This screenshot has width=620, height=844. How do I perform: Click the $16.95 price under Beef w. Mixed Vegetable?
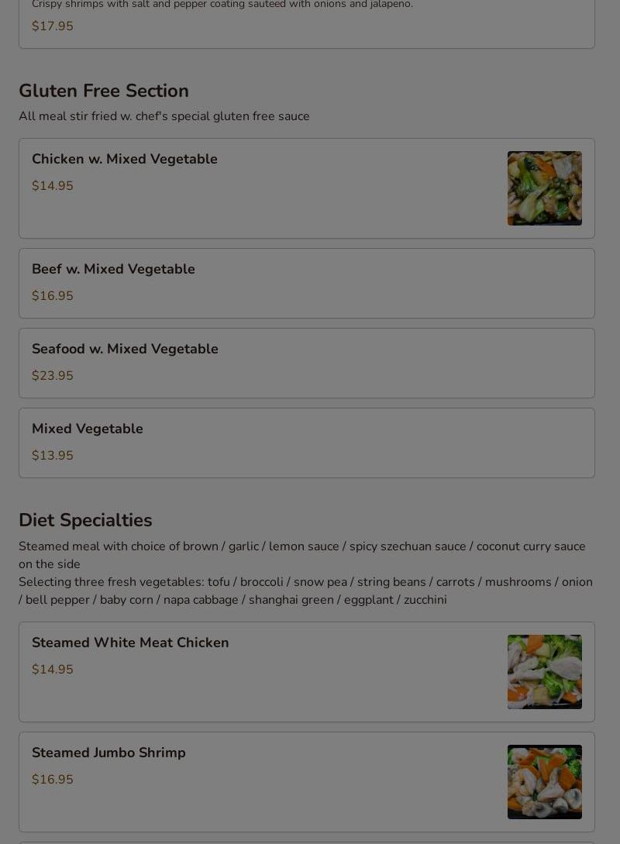click(x=53, y=296)
